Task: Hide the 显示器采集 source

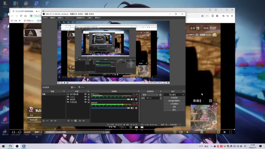Action: point(85,94)
